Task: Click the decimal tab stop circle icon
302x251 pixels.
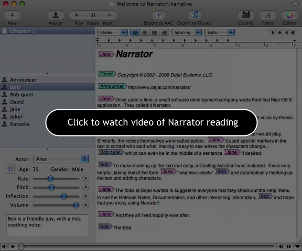Action: (x=293, y=32)
